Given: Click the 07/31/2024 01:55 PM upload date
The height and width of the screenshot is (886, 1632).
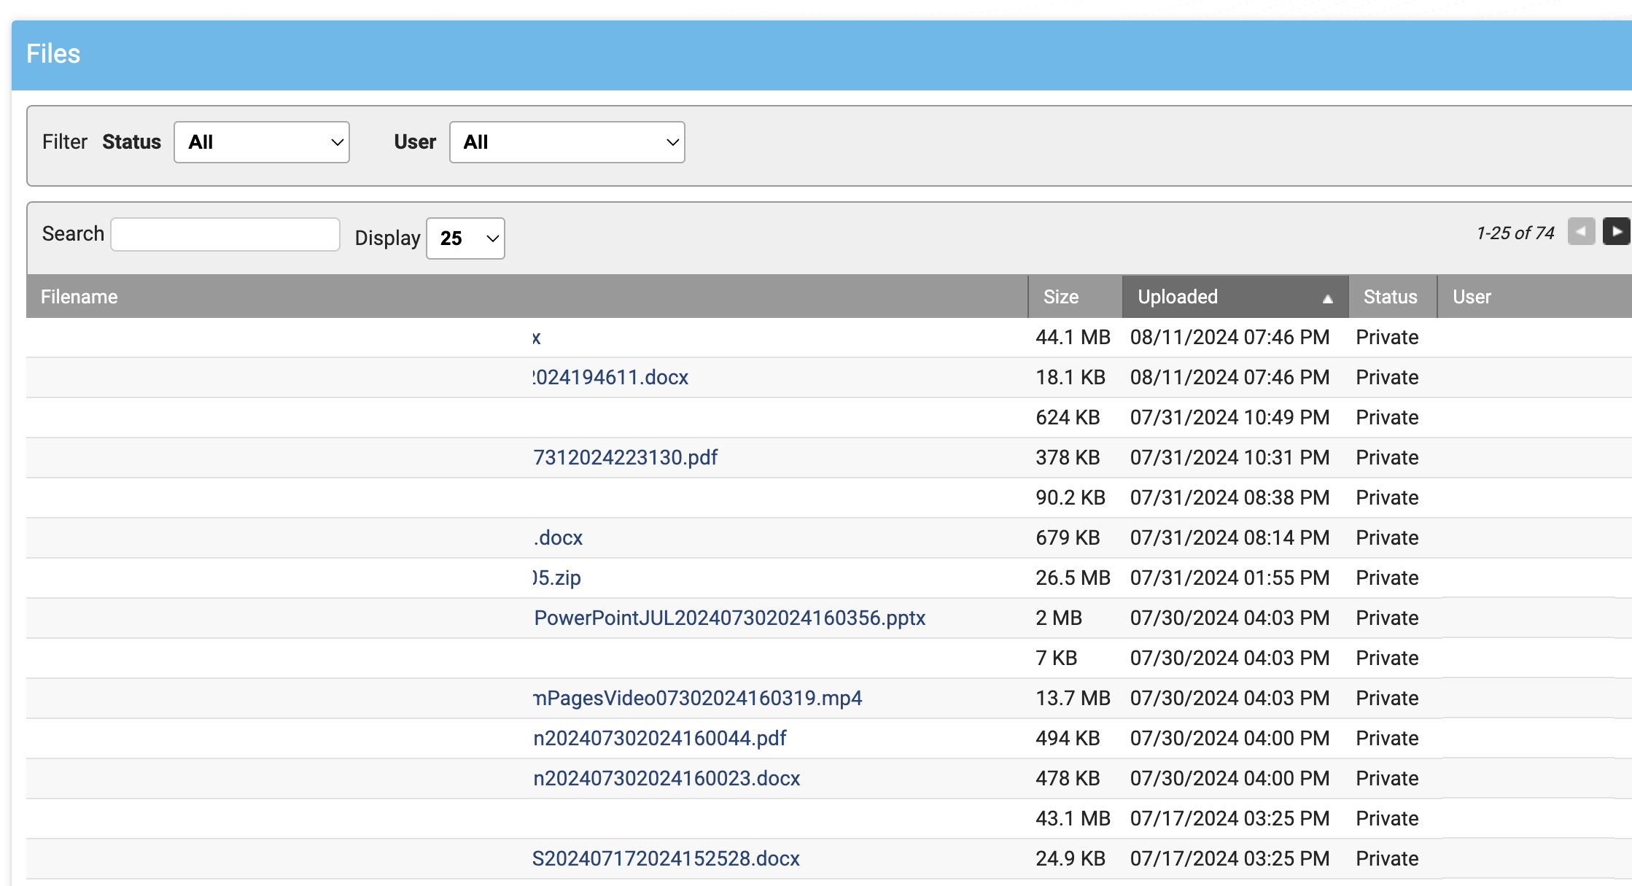Looking at the screenshot, I should tap(1229, 578).
